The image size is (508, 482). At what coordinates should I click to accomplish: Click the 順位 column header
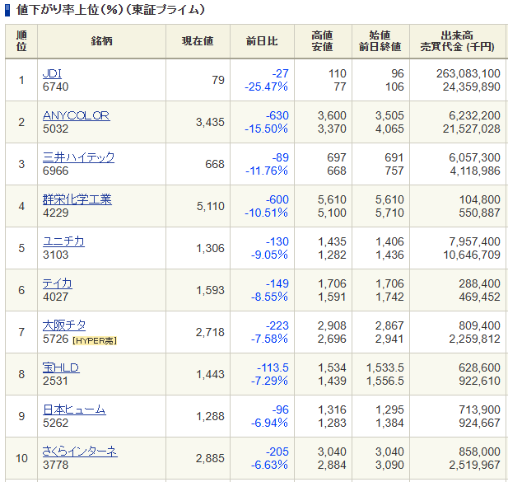click(21, 41)
